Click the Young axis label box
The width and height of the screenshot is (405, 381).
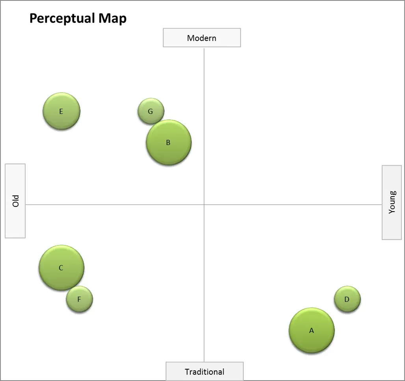392,203
